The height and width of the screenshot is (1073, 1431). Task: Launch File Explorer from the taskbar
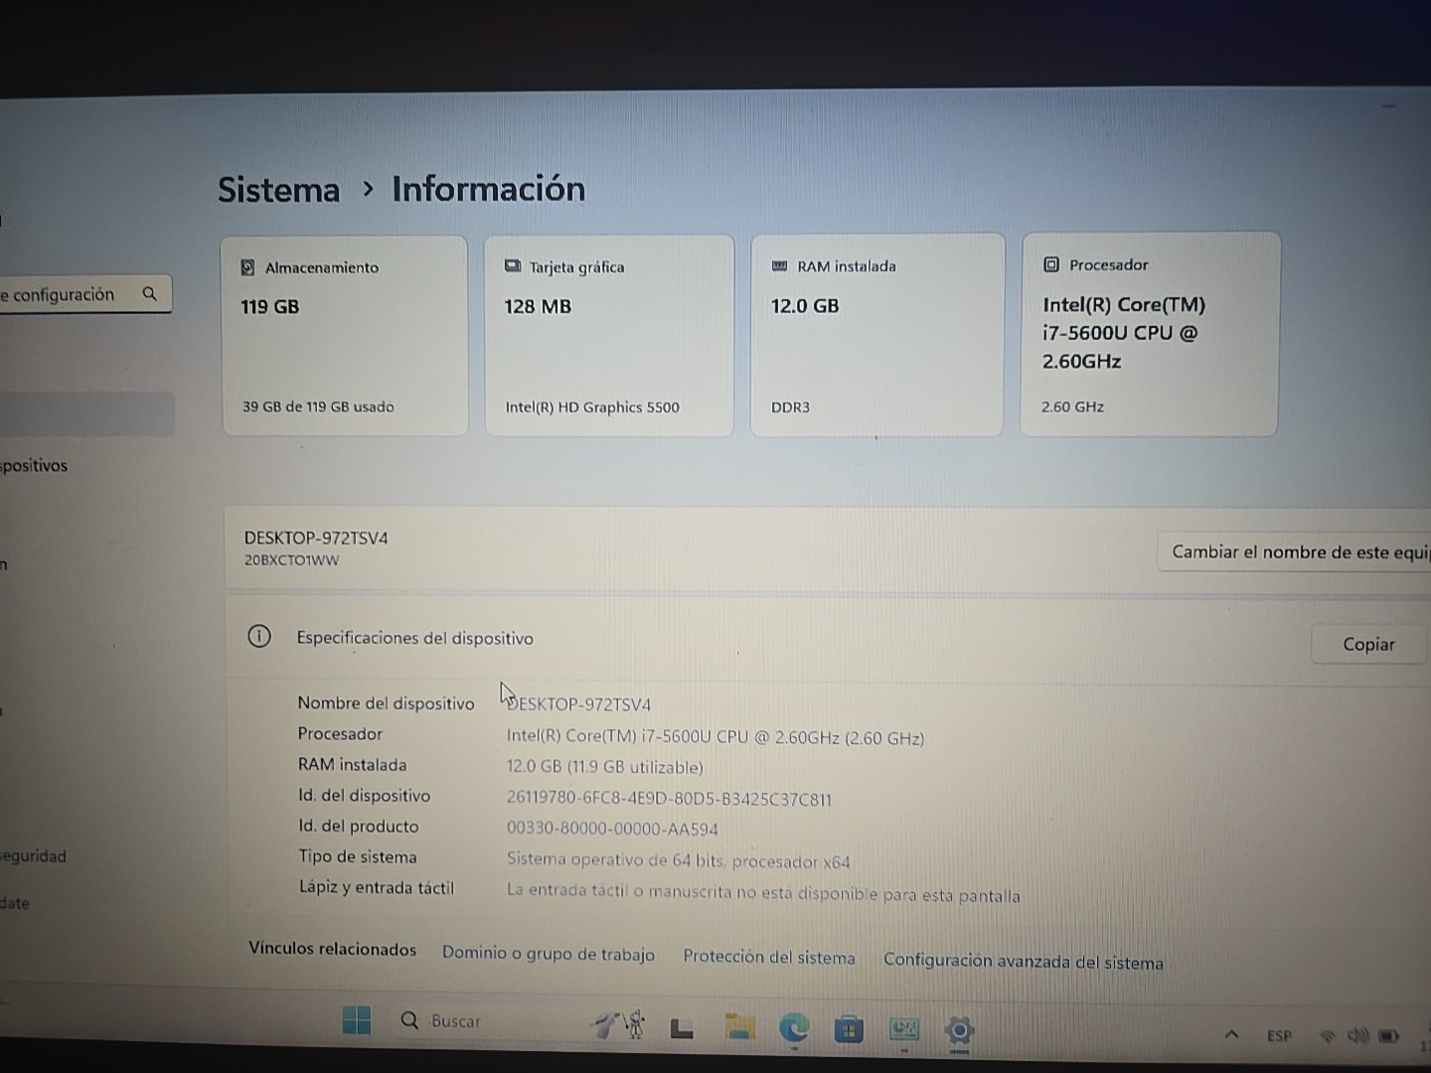point(739,1027)
